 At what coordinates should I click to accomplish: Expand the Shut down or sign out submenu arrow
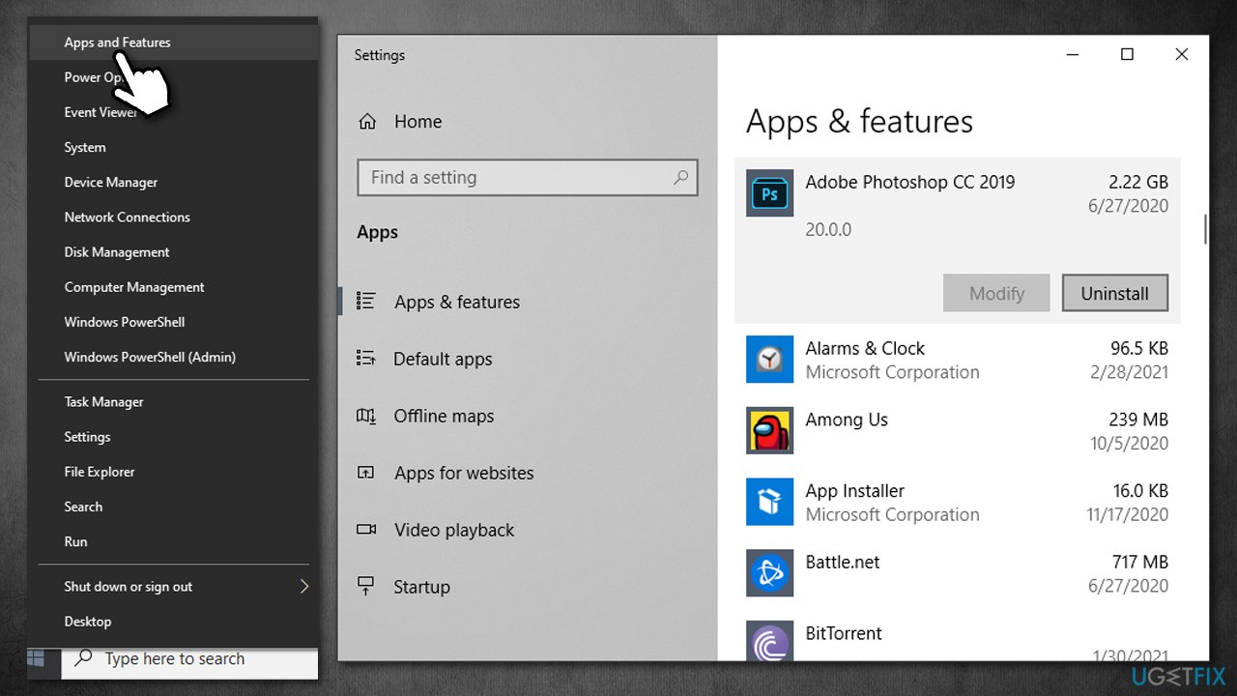click(303, 586)
